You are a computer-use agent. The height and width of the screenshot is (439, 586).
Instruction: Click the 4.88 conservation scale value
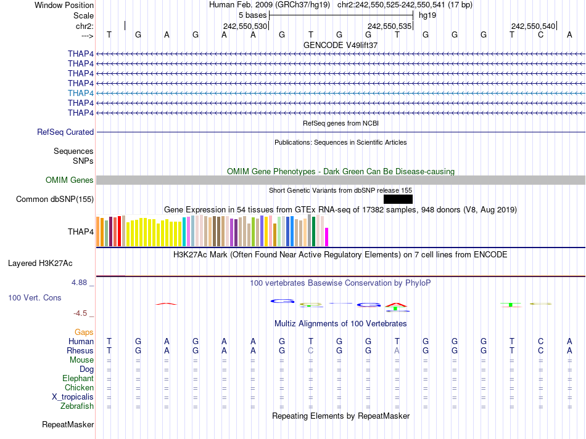coord(79,283)
